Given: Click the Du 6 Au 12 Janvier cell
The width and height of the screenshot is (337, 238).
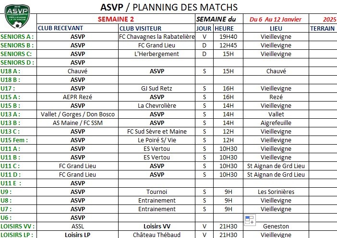Looking at the screenshot, I should 276,19.
